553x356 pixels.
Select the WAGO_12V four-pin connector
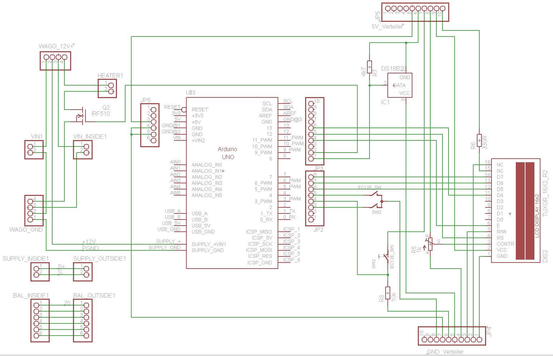click(55, 61)
